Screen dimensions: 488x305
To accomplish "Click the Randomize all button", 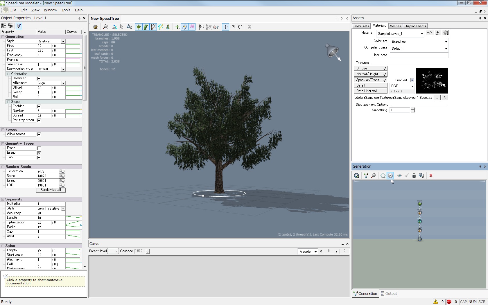I will [51, 190].
